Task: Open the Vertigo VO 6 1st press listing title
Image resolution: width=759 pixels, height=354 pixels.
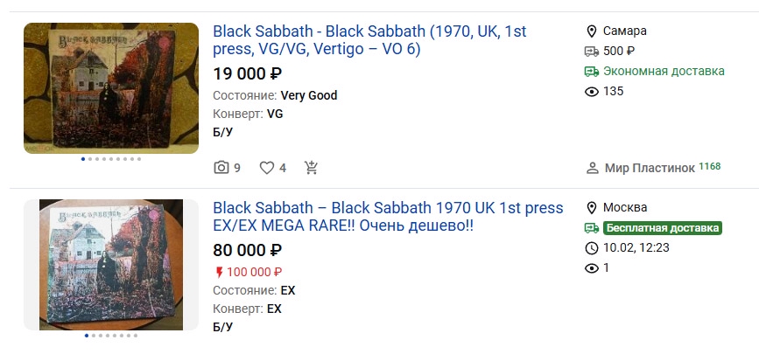Action: (369, 40)
